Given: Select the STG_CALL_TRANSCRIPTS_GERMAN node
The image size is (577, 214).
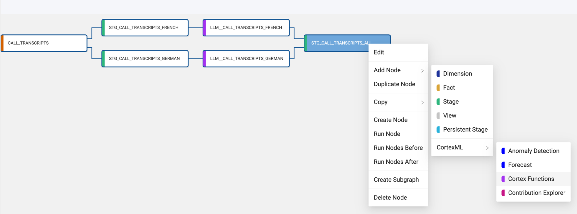Looking at the screenshot, I should click(x=145, y=59).
